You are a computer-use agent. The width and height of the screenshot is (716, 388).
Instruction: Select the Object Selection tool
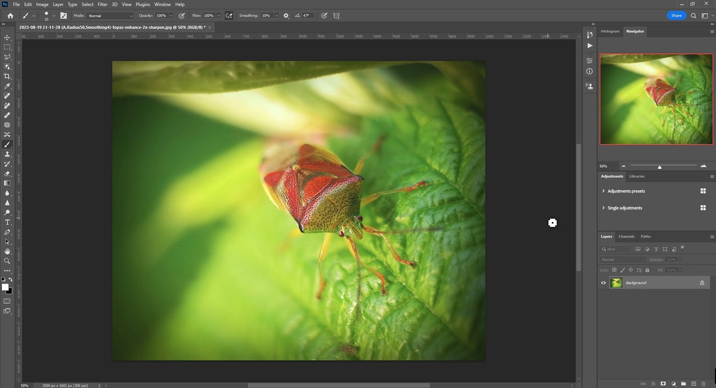[8, 66]
